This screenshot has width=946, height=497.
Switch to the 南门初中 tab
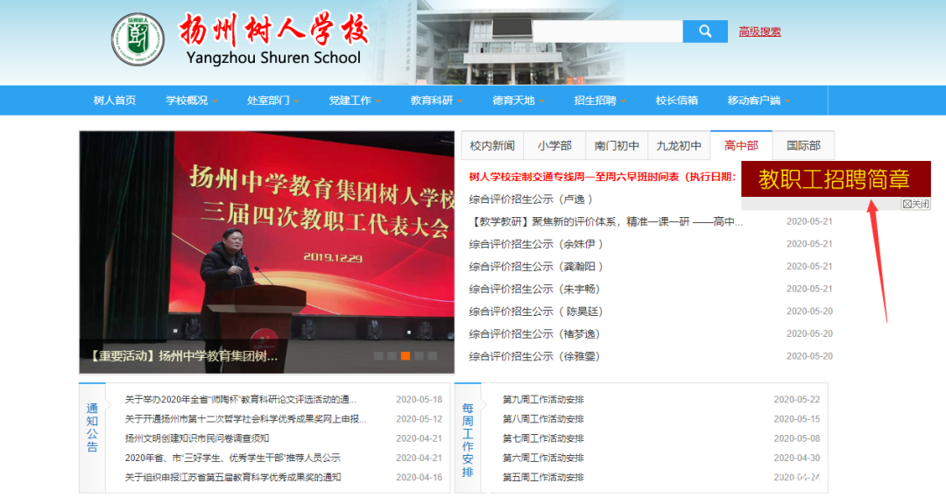pos(617,146)
